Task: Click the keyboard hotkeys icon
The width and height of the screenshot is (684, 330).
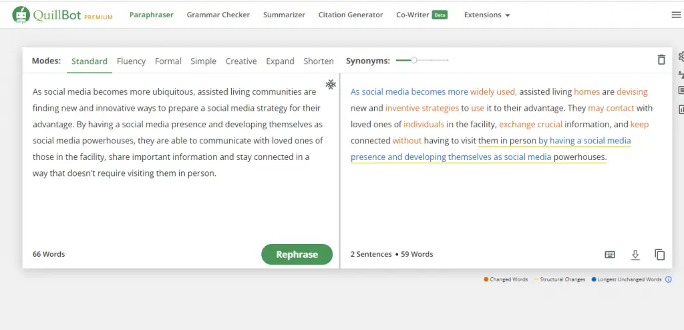Action: pos(610,254)
